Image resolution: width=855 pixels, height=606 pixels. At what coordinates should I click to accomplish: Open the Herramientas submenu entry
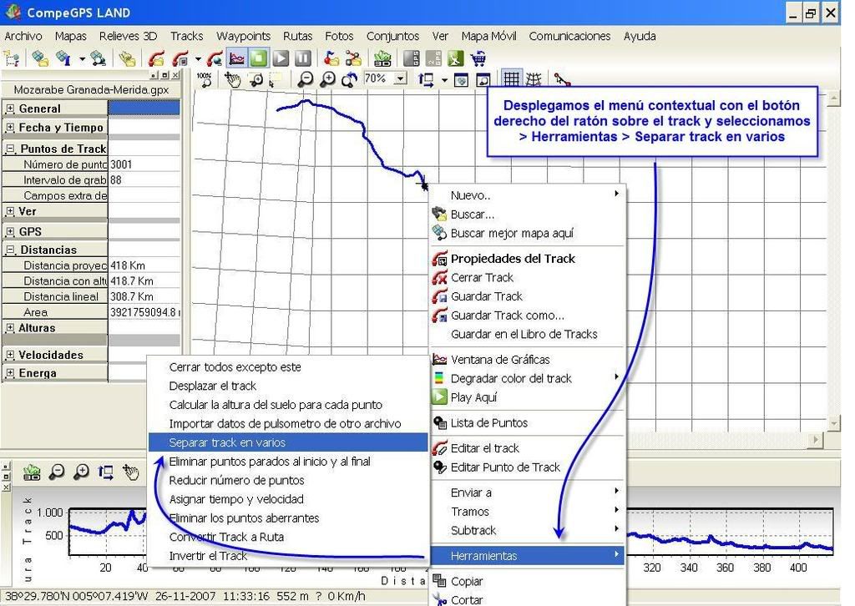[x=528, y=556]
